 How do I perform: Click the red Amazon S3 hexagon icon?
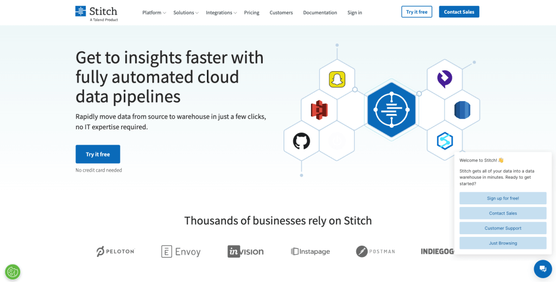pos(319,109)
